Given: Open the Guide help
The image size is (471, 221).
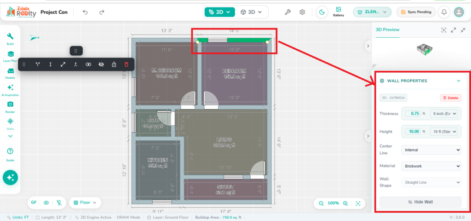Looking at the screenshot, I should (x=10, y=155).
